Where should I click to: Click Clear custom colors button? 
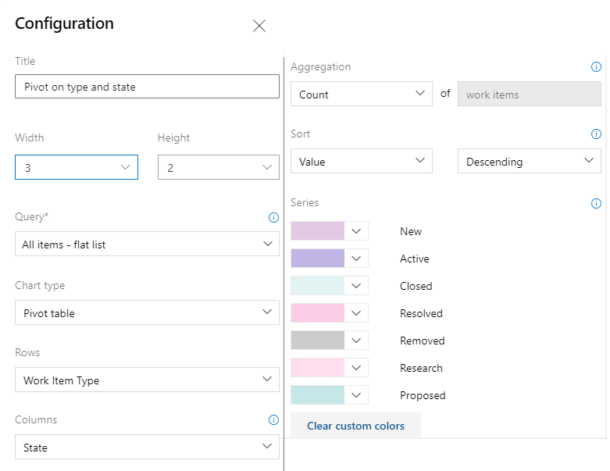355,426
